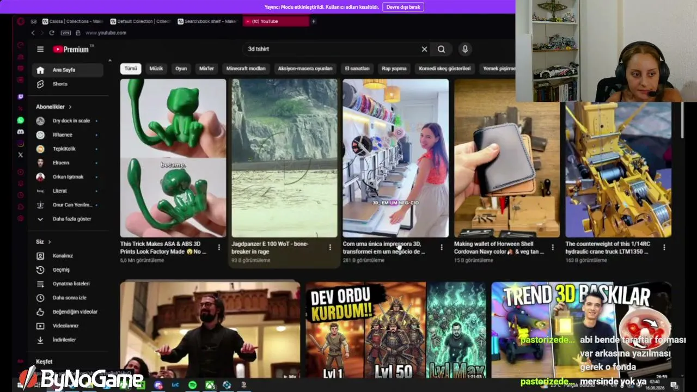This screenshot has width=697, height=392.
Task: Open WhatsApp from the browser sidebar
Action: (21, 120)
